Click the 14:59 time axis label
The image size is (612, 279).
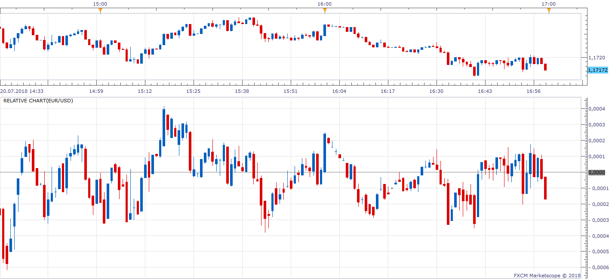pos(96,91)
